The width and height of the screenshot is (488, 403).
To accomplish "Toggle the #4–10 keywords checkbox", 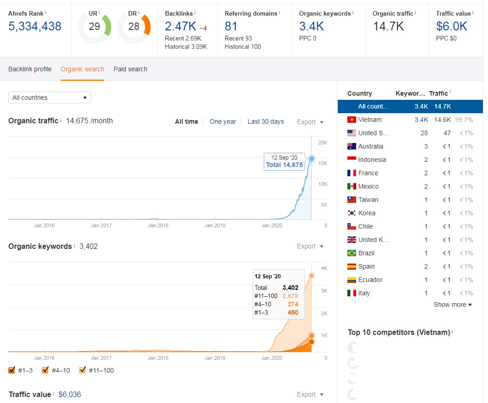I will [45, 370].
